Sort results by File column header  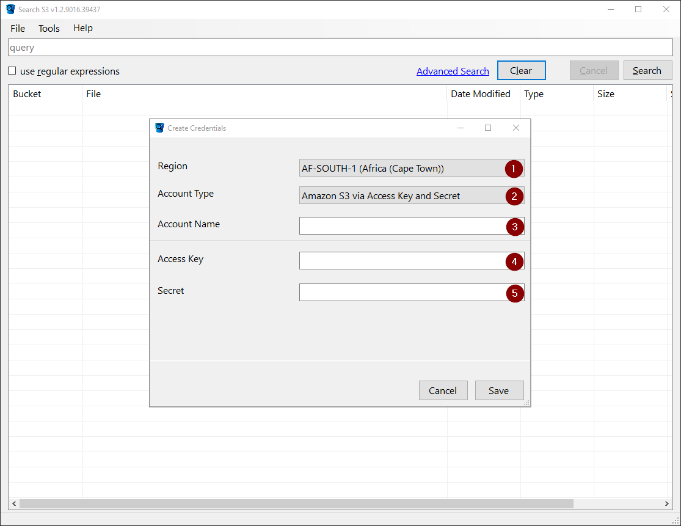(264, 94)
